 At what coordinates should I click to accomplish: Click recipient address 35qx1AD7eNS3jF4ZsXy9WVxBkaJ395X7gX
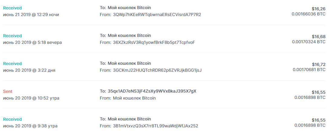152,91
